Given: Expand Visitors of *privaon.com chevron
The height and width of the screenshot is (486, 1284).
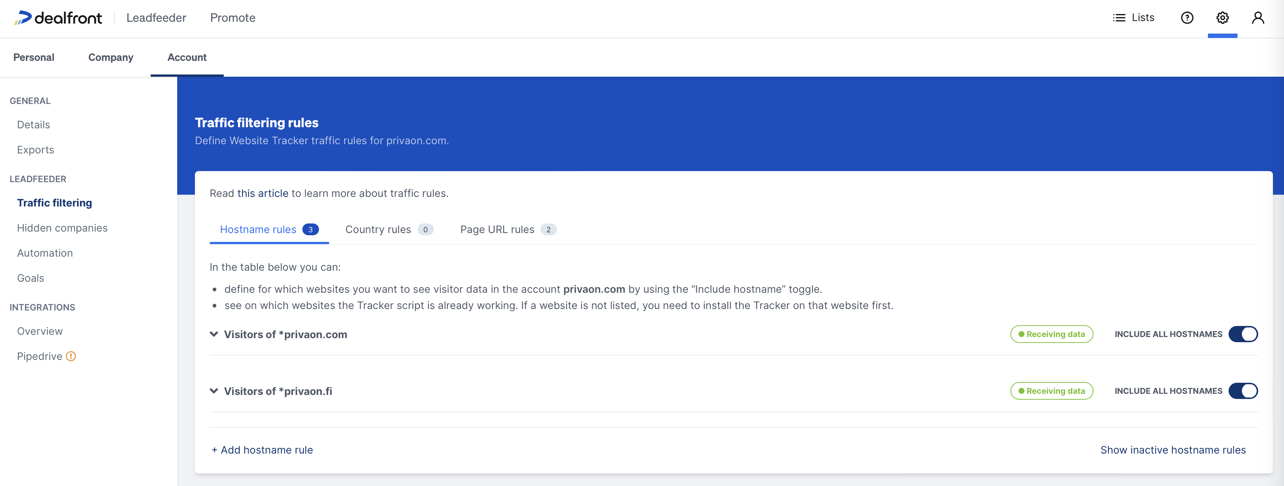Looking at the screenshot, I should coord(214,334).
